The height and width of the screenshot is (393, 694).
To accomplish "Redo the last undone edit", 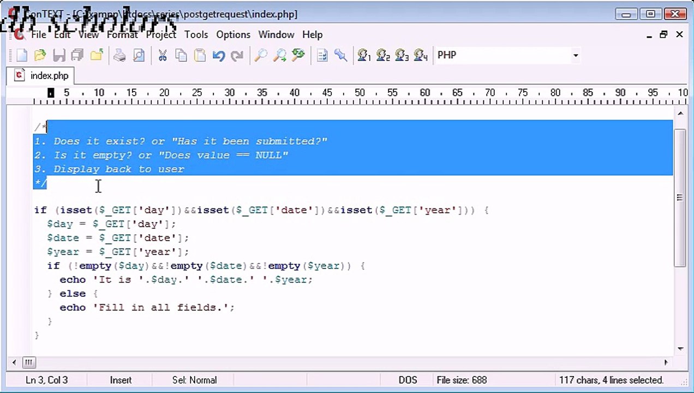I will coord(237,55).
